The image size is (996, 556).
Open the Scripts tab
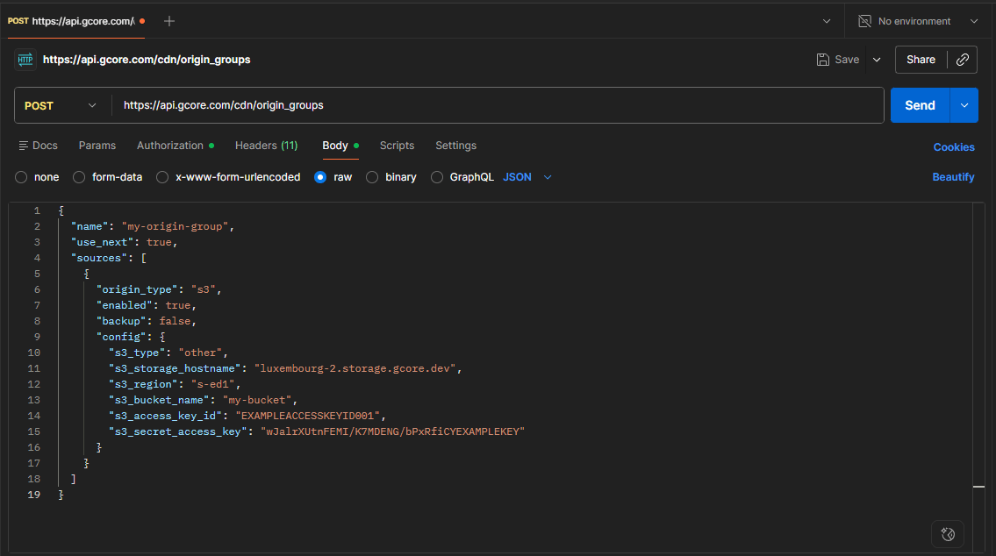[397, 146]
